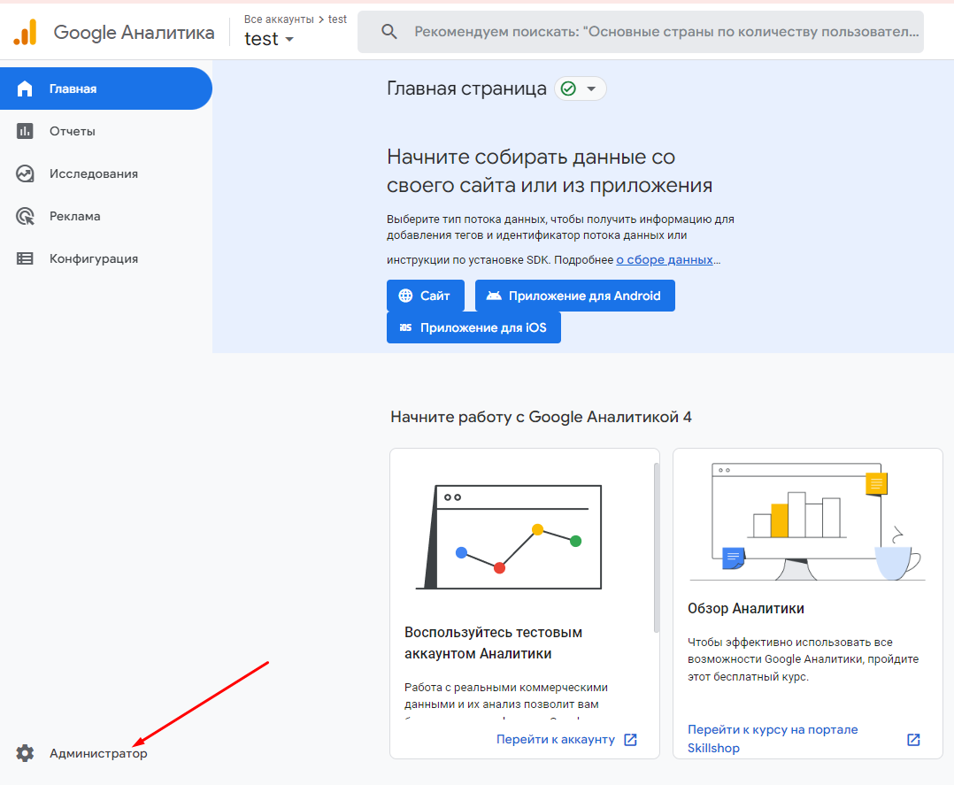Open the Главная страница status dropdown

(581, 89)
